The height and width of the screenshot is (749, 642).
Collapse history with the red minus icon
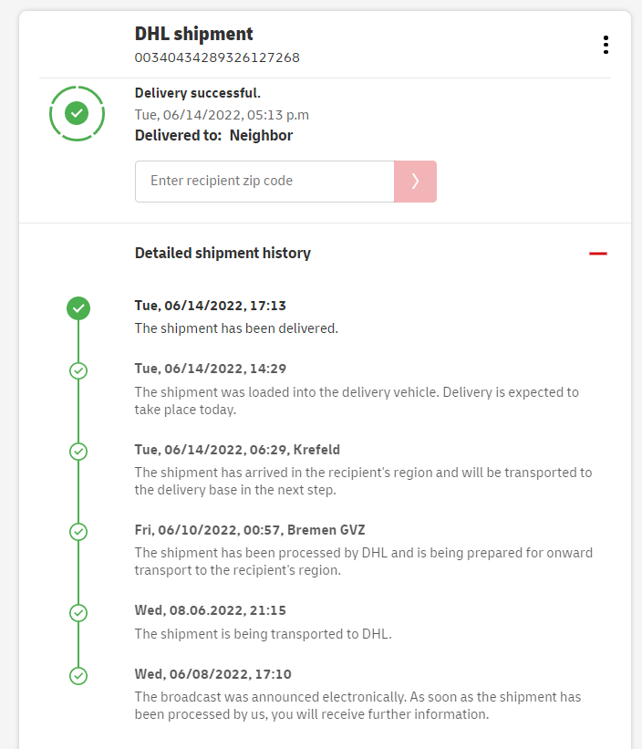click(x=598, y=254)
